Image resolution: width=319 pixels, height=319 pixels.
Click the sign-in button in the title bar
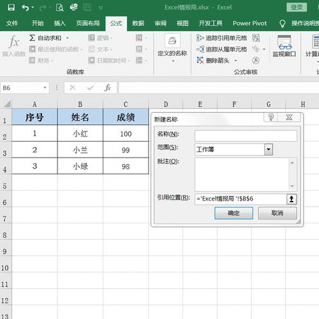(x=297, y=8)
